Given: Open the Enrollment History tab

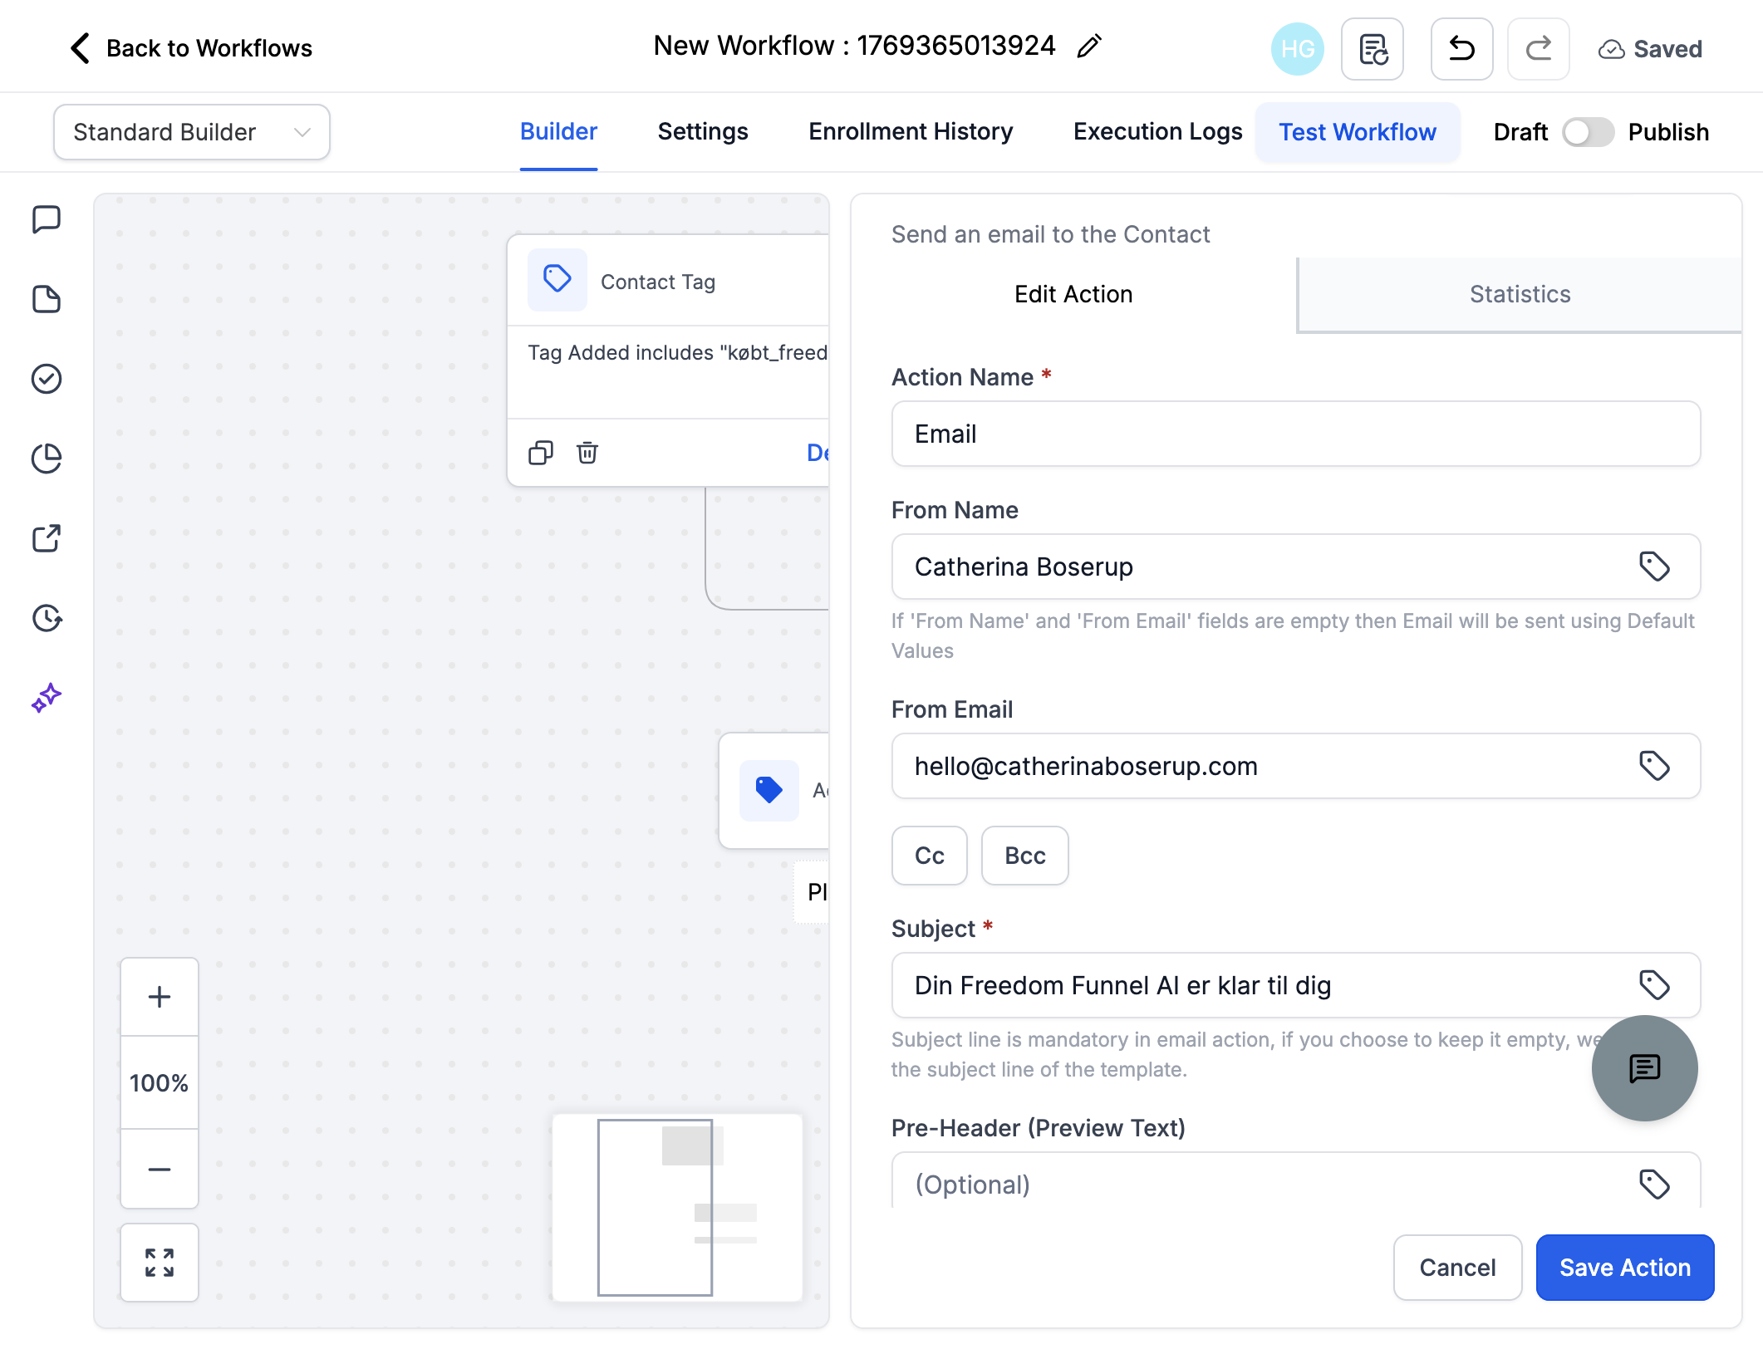Looking at the screenshot, I should [911, 132].
